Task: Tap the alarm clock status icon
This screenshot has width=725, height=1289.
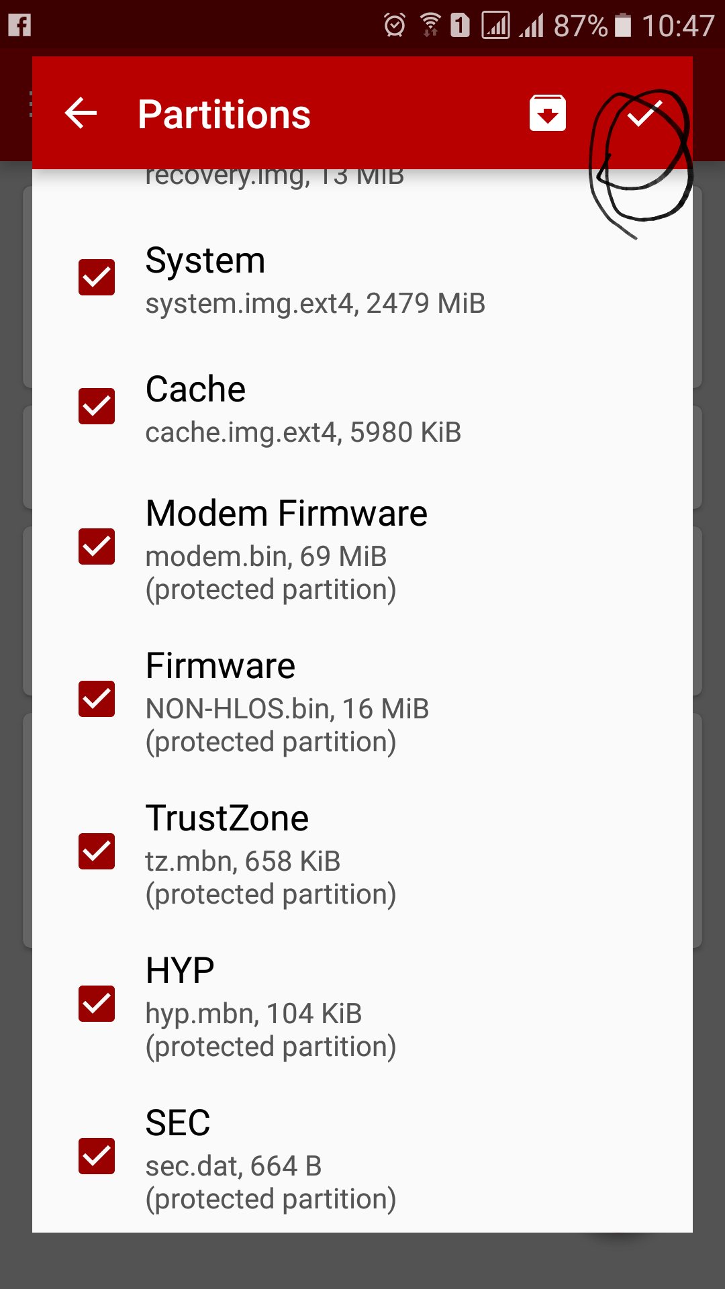Action: pos(395,26)
